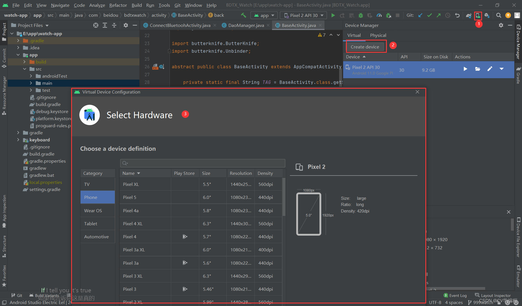The height and width of the screenshot is (306, 522).
Task: Open Project panel gear settings
Action: point(126,25)
